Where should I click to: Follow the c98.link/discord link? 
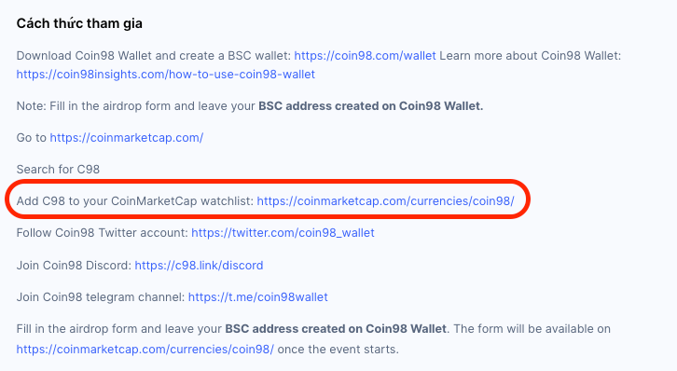199,265
